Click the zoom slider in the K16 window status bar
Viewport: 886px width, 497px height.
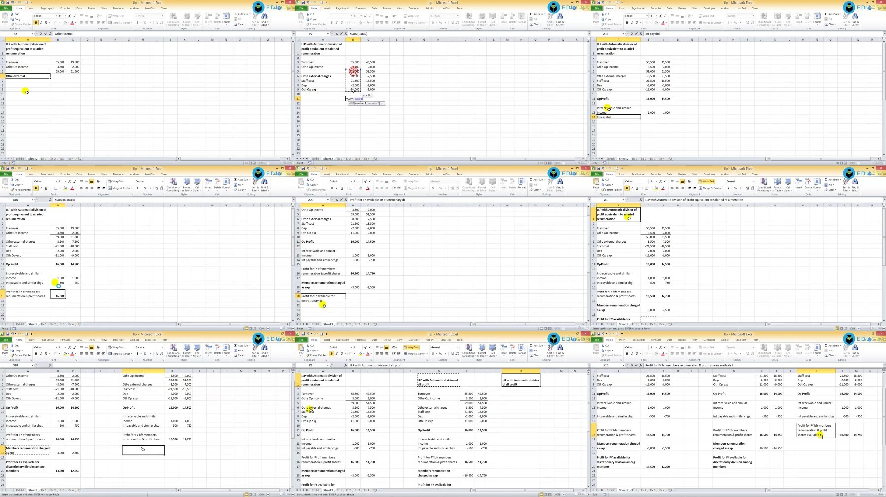pyautogui.click(x=871, y=494)
